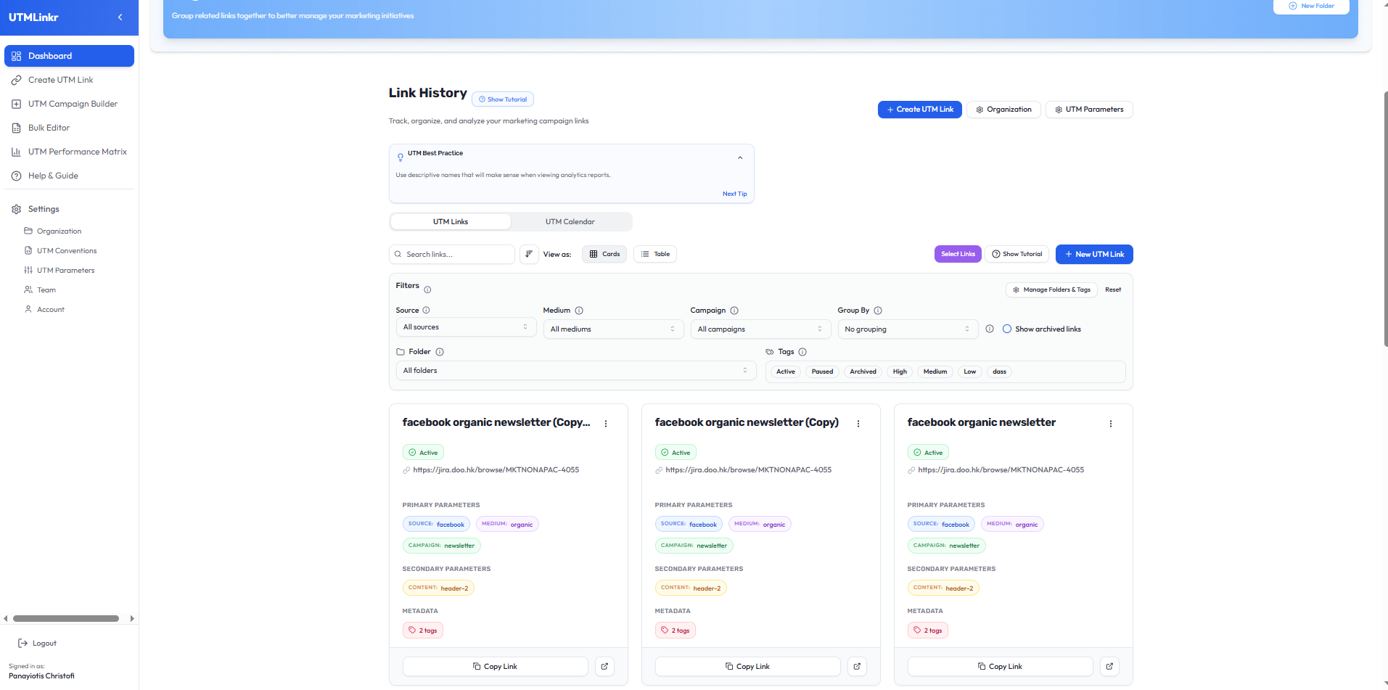The height and width of the screenshot is (690, 1388).
Task: Click the Manage Folders & Tags button
Action: point(1051,289)
